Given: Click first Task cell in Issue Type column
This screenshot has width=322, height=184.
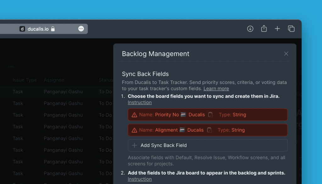Looking at the screenshot, I should 18,92.
